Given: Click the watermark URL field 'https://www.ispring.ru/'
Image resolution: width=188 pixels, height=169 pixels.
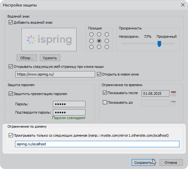Looking at the screenshot, I should (55, 74).
